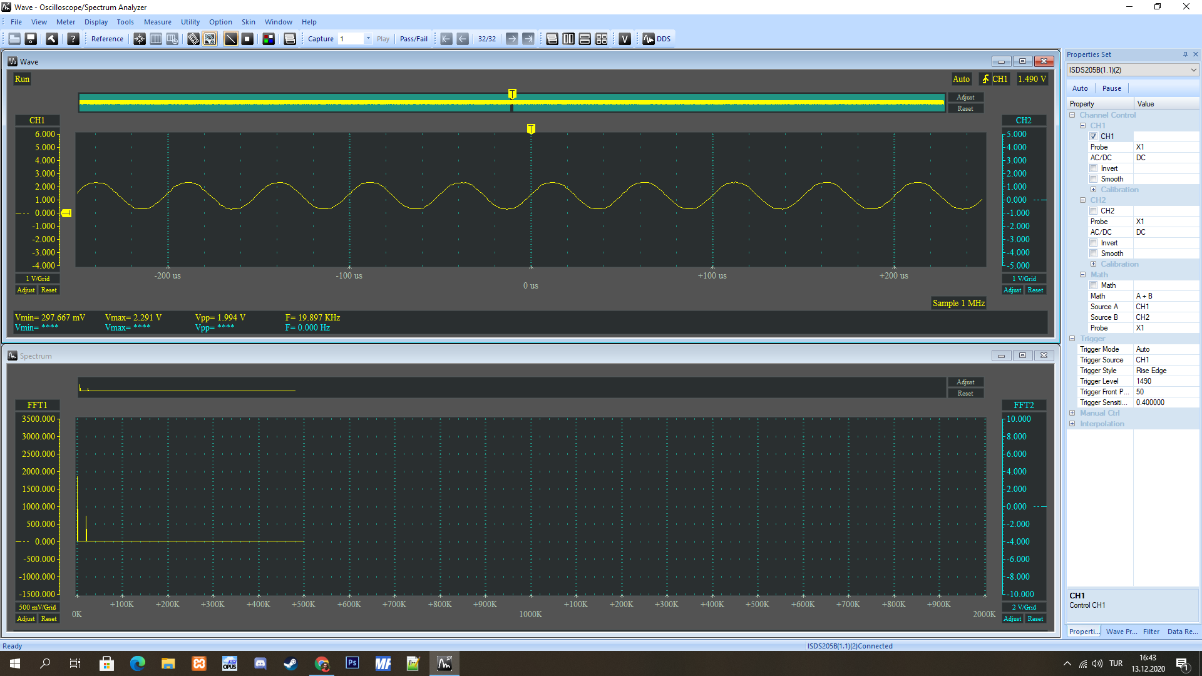The width and height of the screenshot is (1202, 676).
Task: Click the first tilted waveform toolbar icon
Action: (193, 39)
